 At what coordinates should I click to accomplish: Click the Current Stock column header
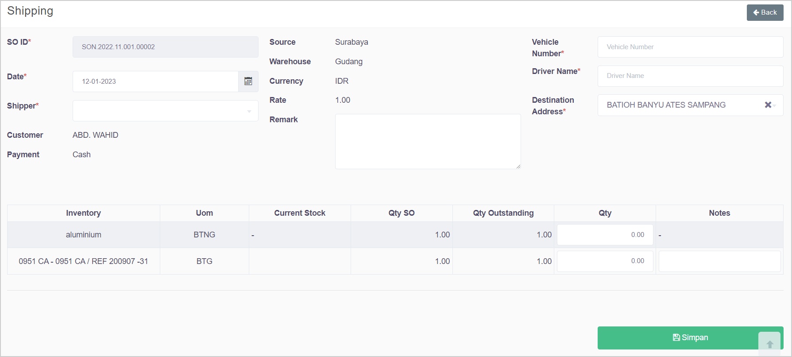[299, 213]
